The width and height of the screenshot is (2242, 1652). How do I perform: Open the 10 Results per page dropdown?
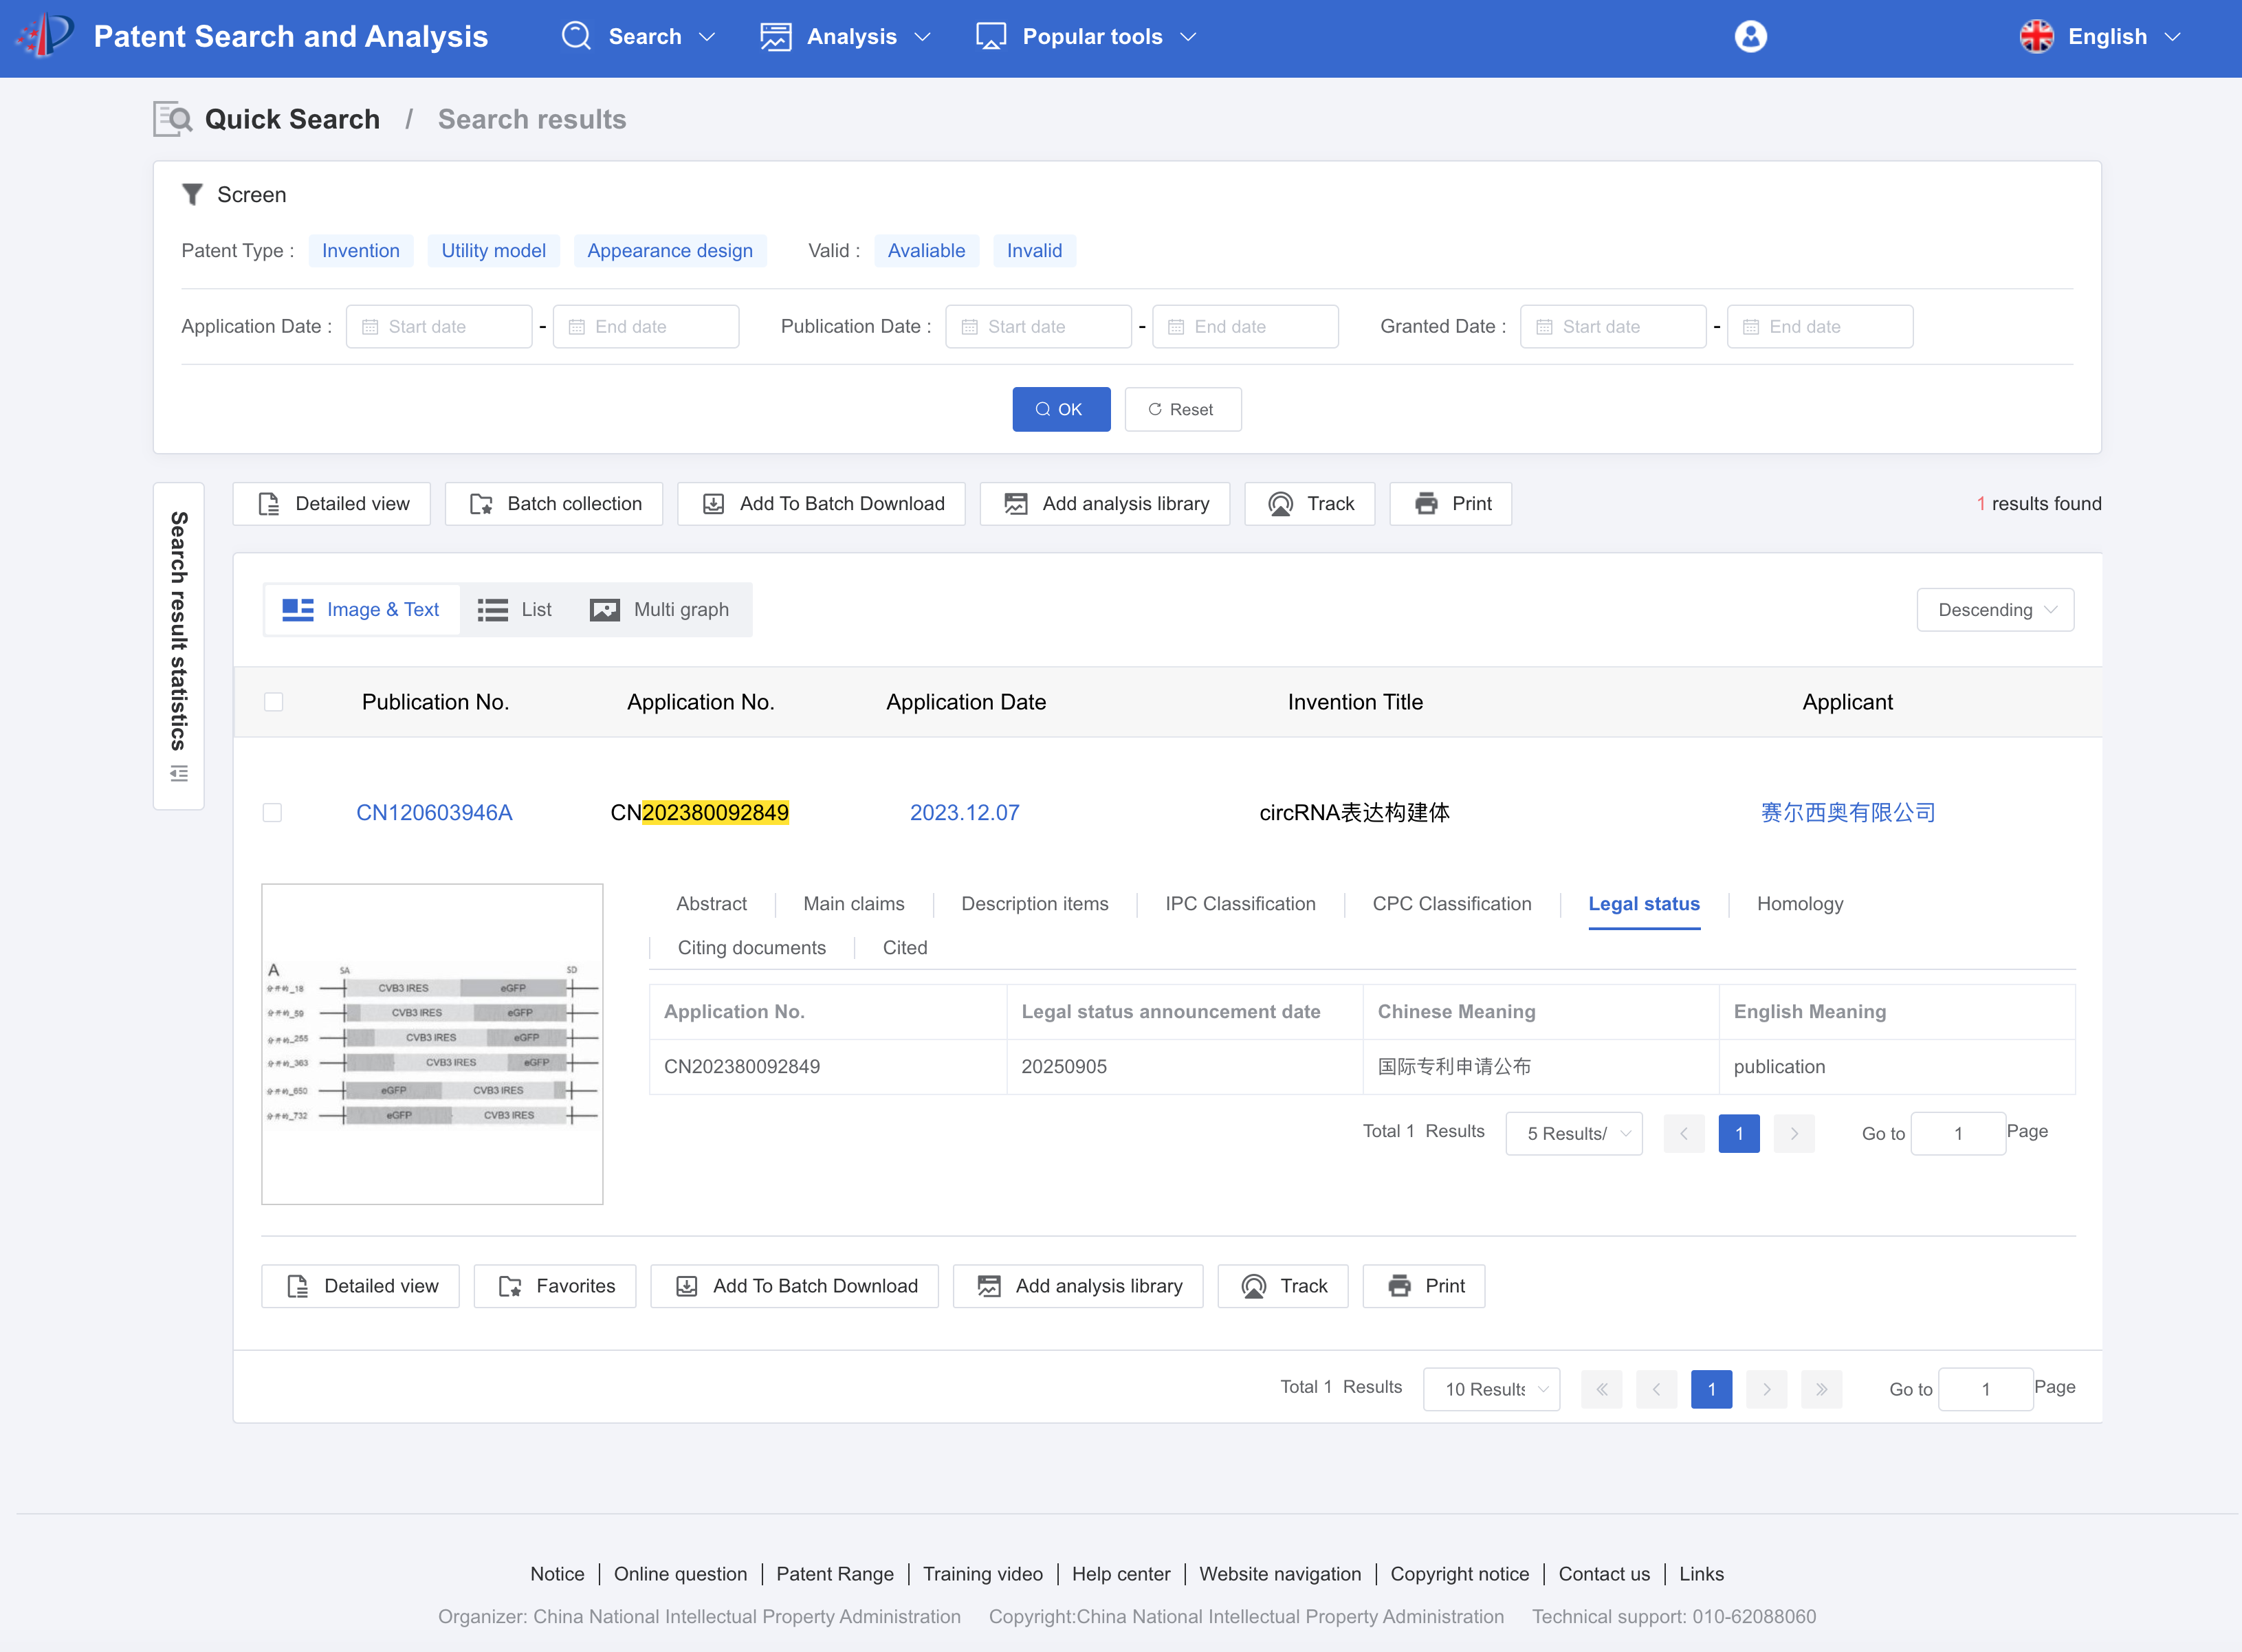pos(1490,1389)
